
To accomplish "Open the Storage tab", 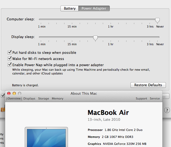I will [43, 99].
